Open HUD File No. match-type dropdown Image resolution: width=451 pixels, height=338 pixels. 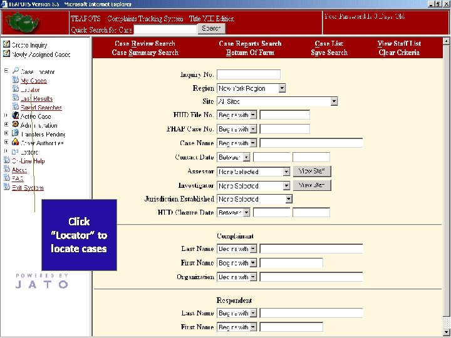pos(253,115)
